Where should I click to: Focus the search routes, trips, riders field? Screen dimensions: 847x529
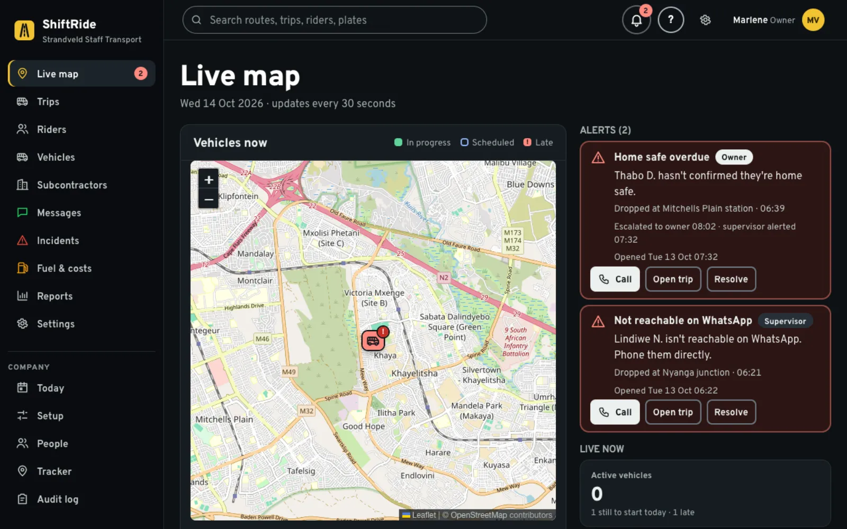(x=335, y=20)
